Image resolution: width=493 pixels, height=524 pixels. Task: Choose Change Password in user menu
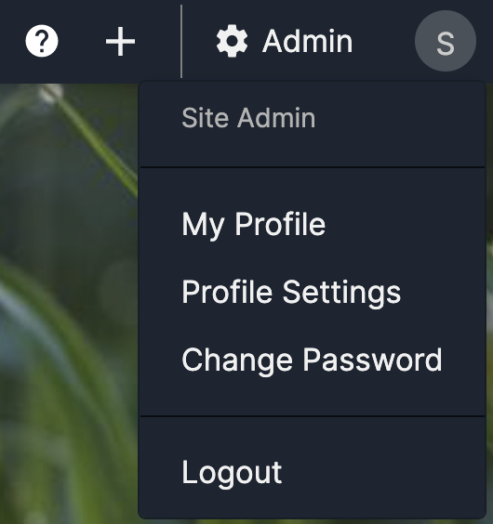pos(312,360)
